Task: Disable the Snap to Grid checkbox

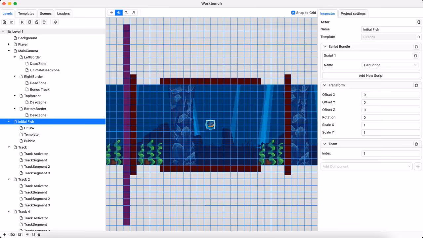Action: click(x=293, y=13)
